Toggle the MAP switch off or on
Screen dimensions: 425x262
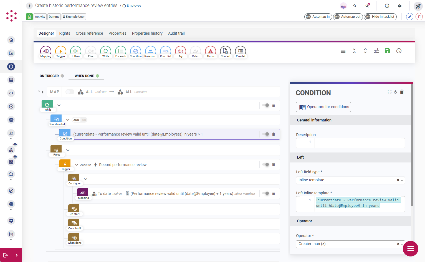pyautogui.click(x=70, y=92)
